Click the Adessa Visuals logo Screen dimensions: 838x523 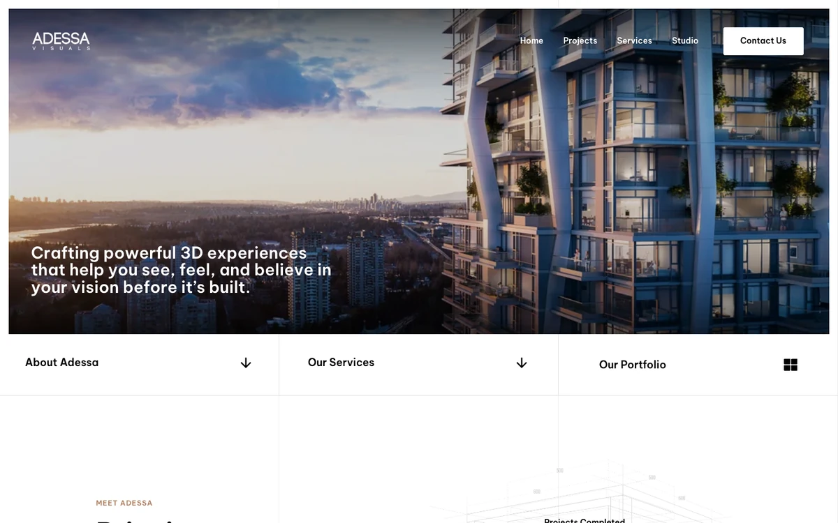click(61, 40)
